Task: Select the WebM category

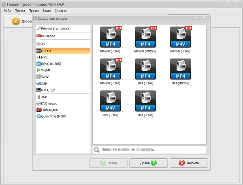Action: [x=63, y=70]
